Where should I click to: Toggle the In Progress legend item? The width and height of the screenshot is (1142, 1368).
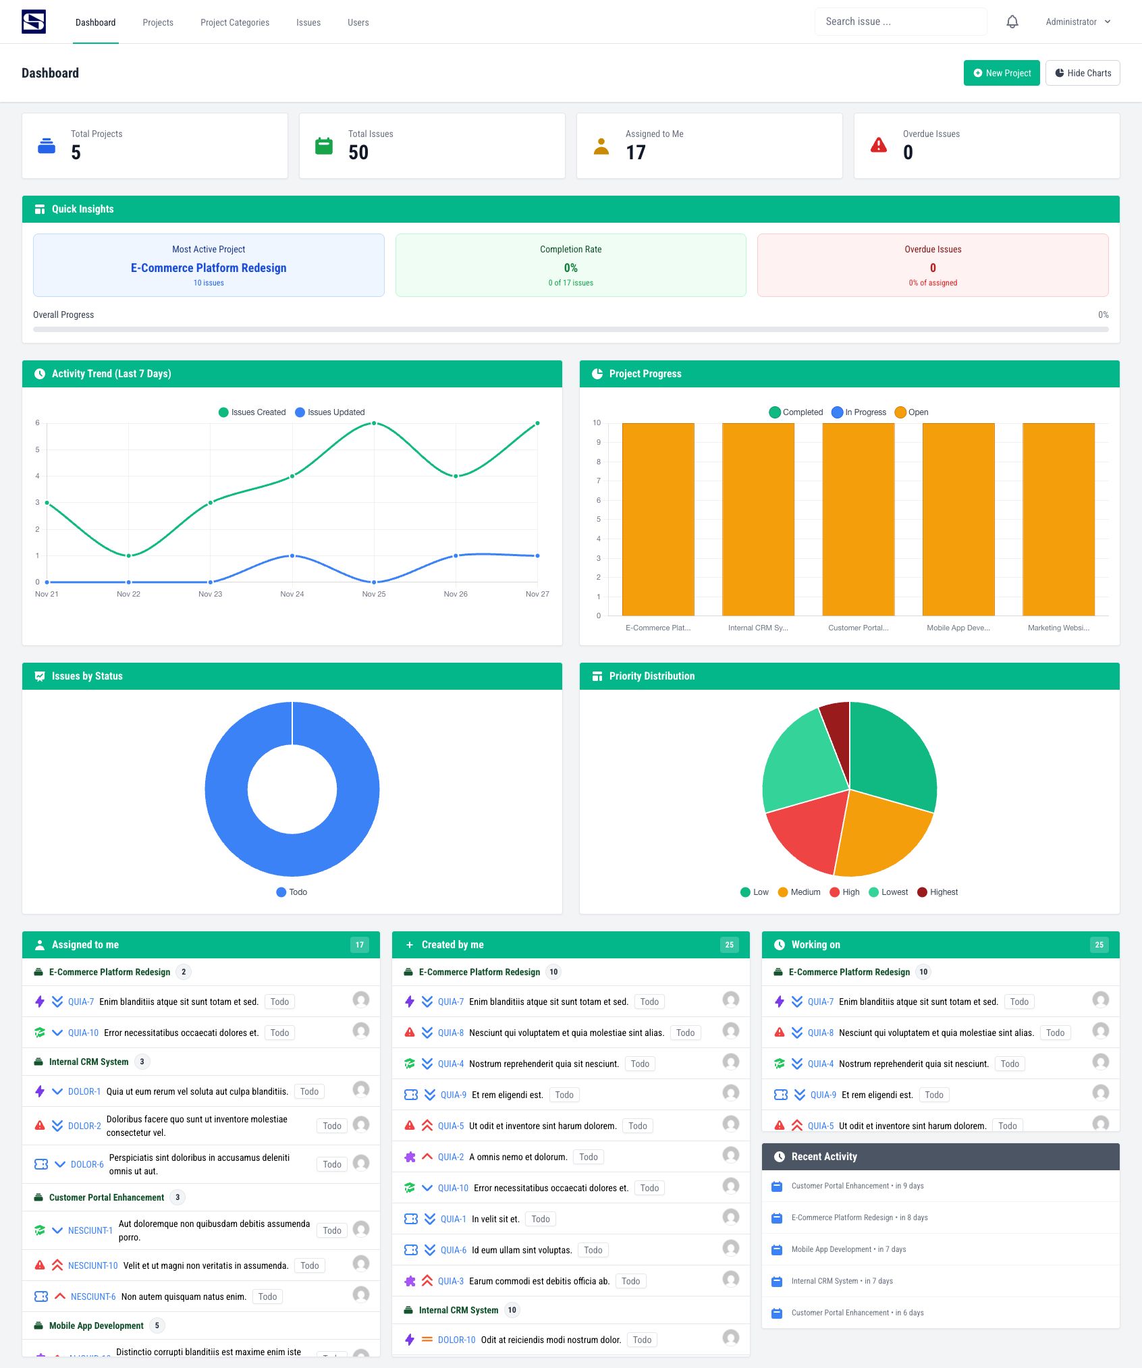(859, 412)
